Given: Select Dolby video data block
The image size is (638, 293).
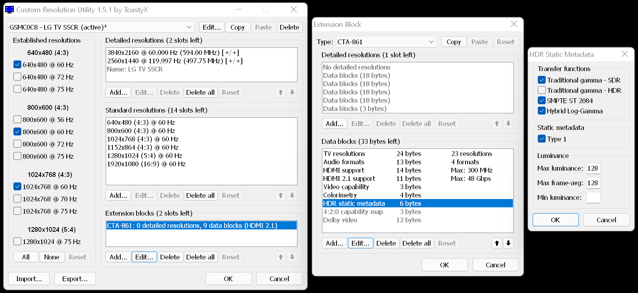Looking at the screenshot, I should (340, 220).
